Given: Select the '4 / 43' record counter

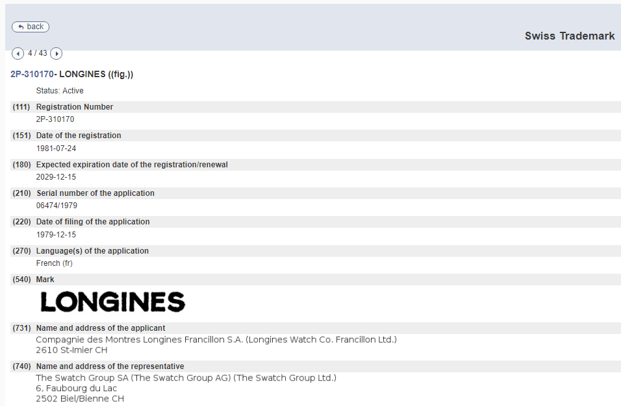Looking at the screenshot, I should 37,53.
